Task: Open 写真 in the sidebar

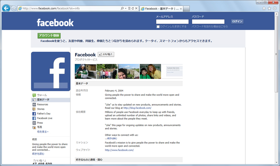Action: pyautogui.click(x=40, y=127)
